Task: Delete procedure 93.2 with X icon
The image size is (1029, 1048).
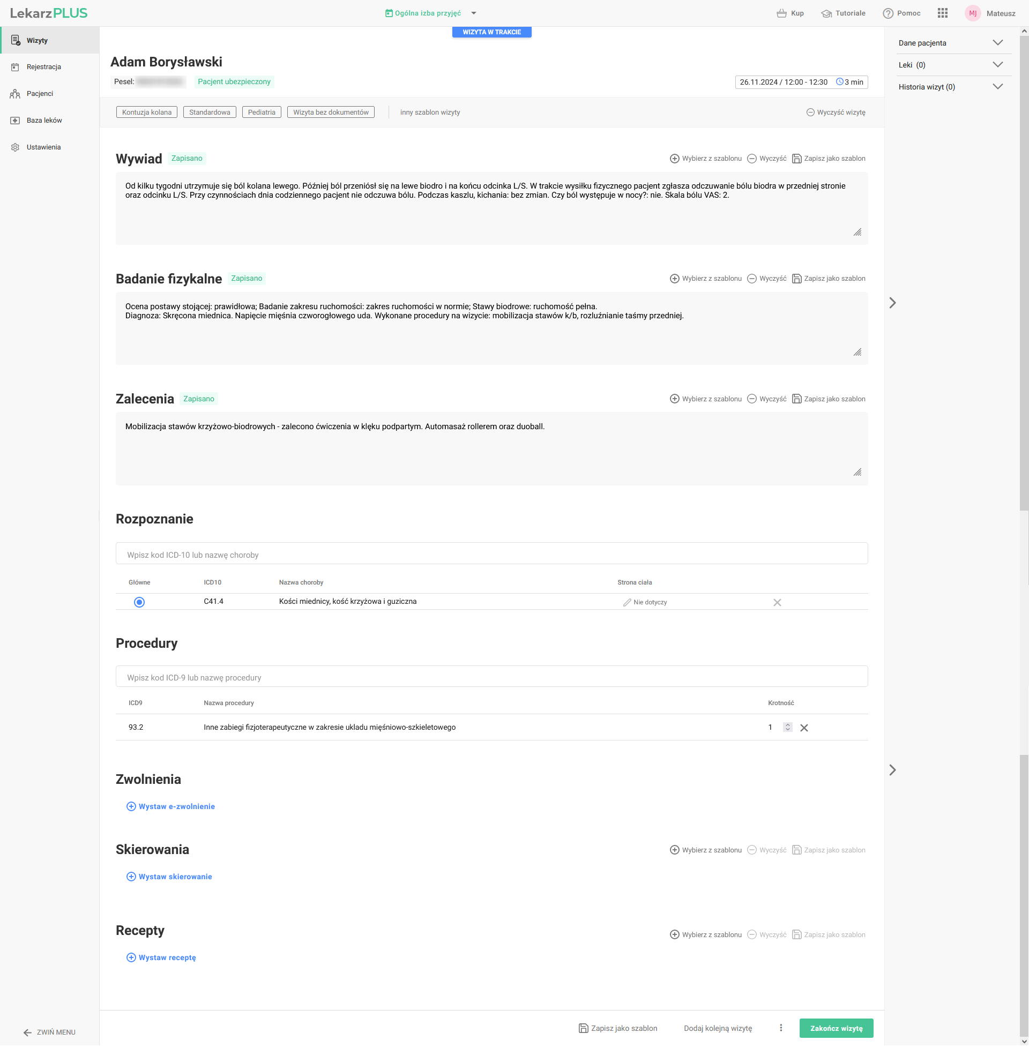Action: (804, 728)
